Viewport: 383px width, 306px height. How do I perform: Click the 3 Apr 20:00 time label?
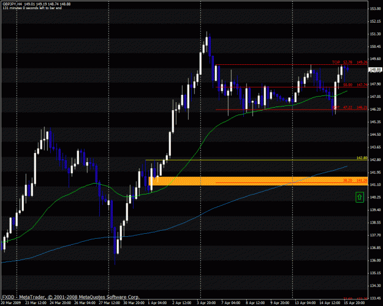[x=207, y=303]
